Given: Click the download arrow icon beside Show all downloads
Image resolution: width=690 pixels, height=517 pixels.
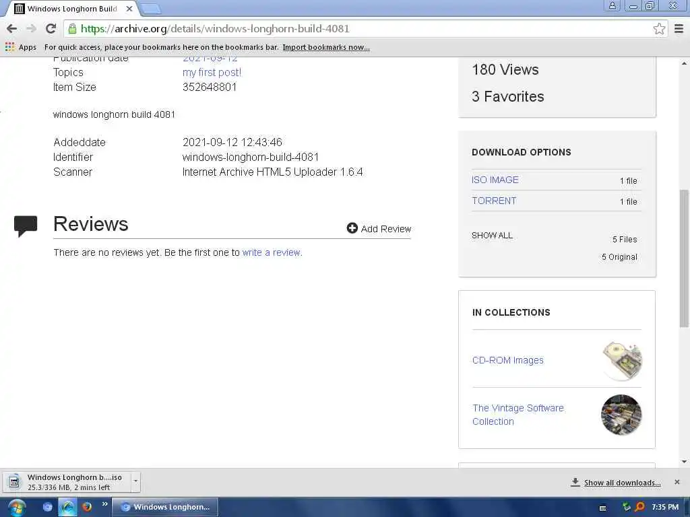Looking at the screenshot, I should (x=575, y=482).
